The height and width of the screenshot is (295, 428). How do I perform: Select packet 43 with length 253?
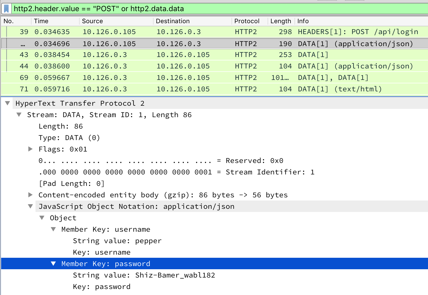214,55
